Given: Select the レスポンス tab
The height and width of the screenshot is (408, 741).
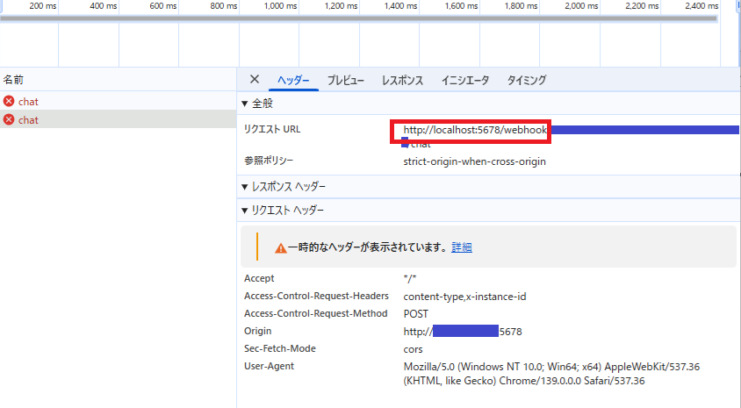Looking at the screenshot, I should point(402,81).
